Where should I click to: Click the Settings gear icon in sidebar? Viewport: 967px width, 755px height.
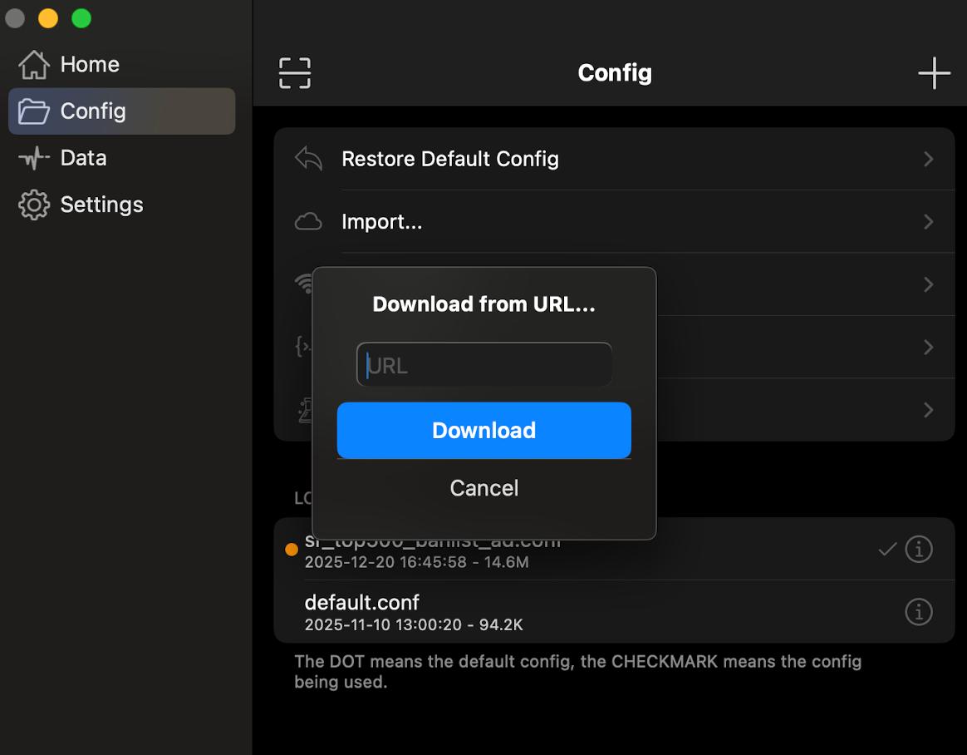pyautogui.click(x=34, y=205)
